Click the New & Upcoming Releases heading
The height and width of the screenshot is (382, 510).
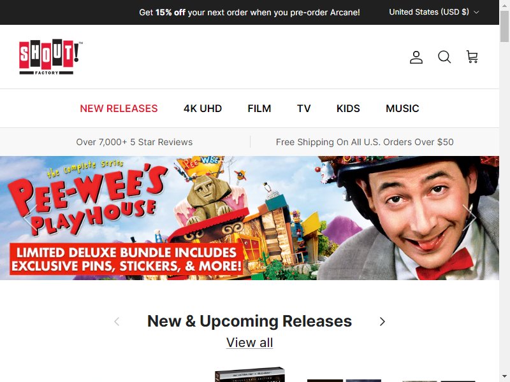[249, 321]
